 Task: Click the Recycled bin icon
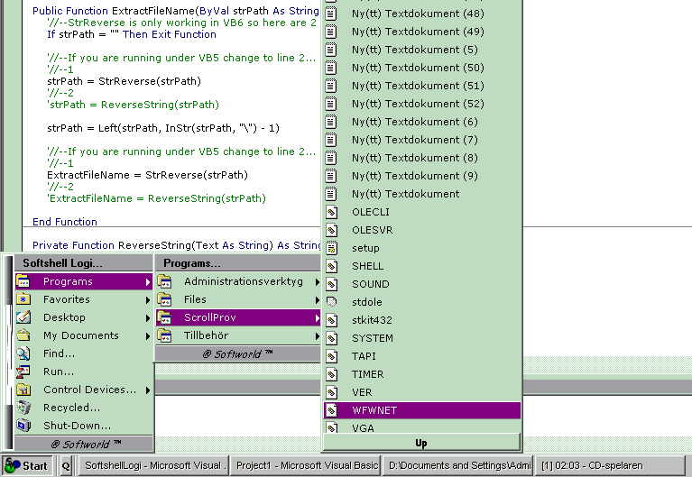pos(23,408)
